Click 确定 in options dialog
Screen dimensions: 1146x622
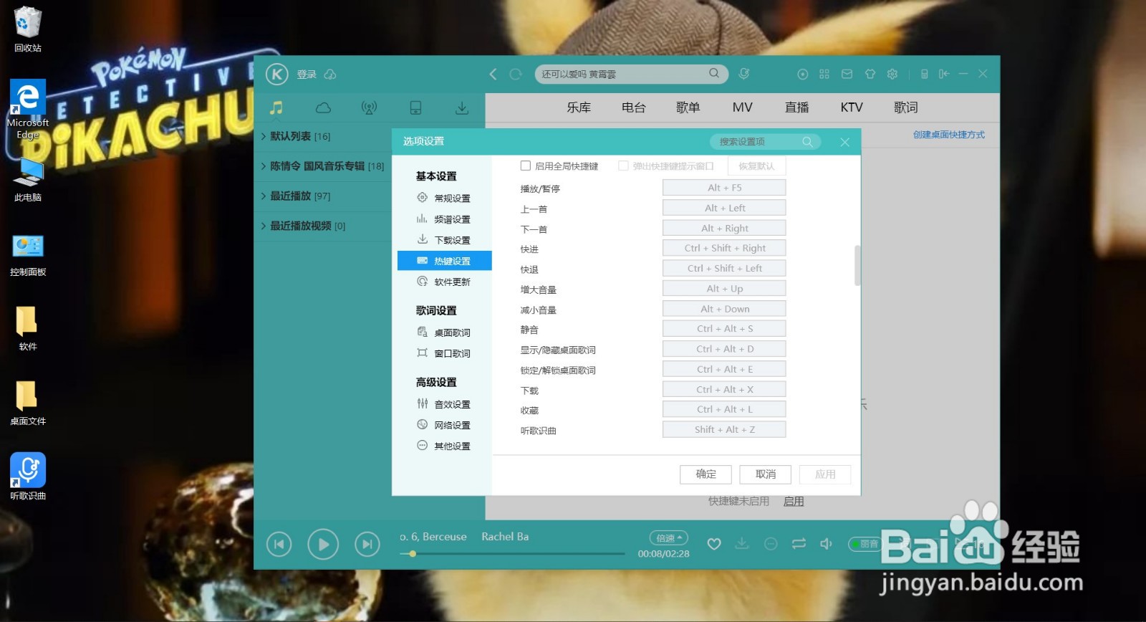706,474
